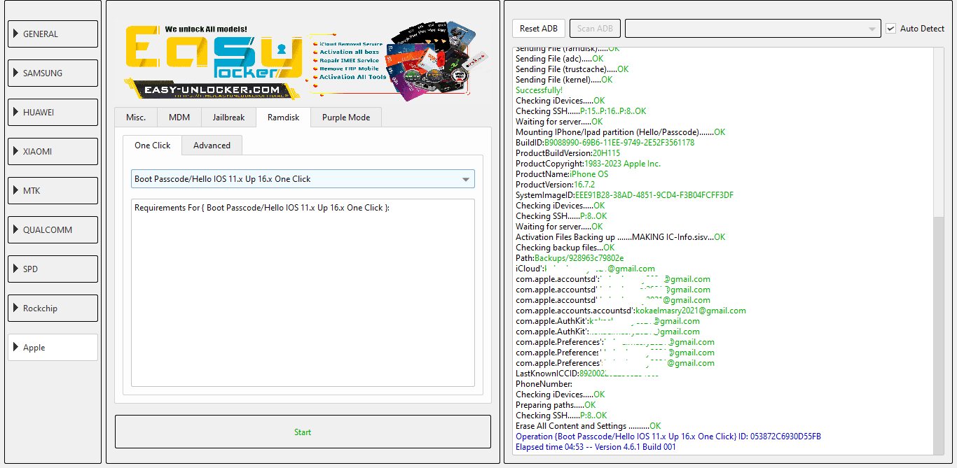Viewport: 957px width, 468px height.
Task: Click the com.apple.accounts.accountsd log line
Action: [631, 311]
